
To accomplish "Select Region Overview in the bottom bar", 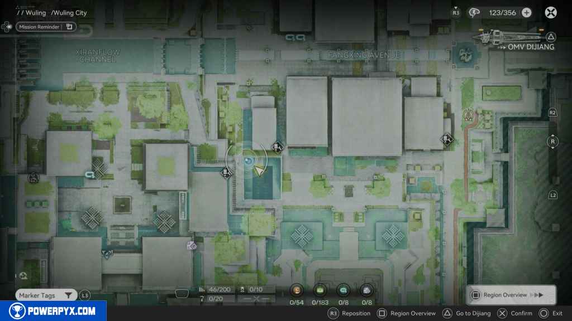I will click(407, 313).
